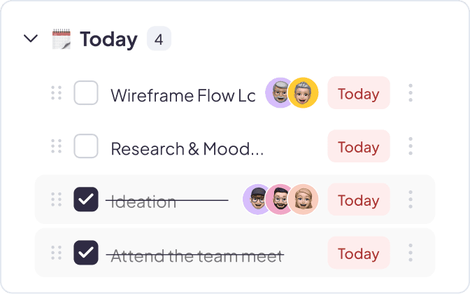Click Today due tag on Ideation task
This screenshot has height=294, width=470.
point(359,199)
